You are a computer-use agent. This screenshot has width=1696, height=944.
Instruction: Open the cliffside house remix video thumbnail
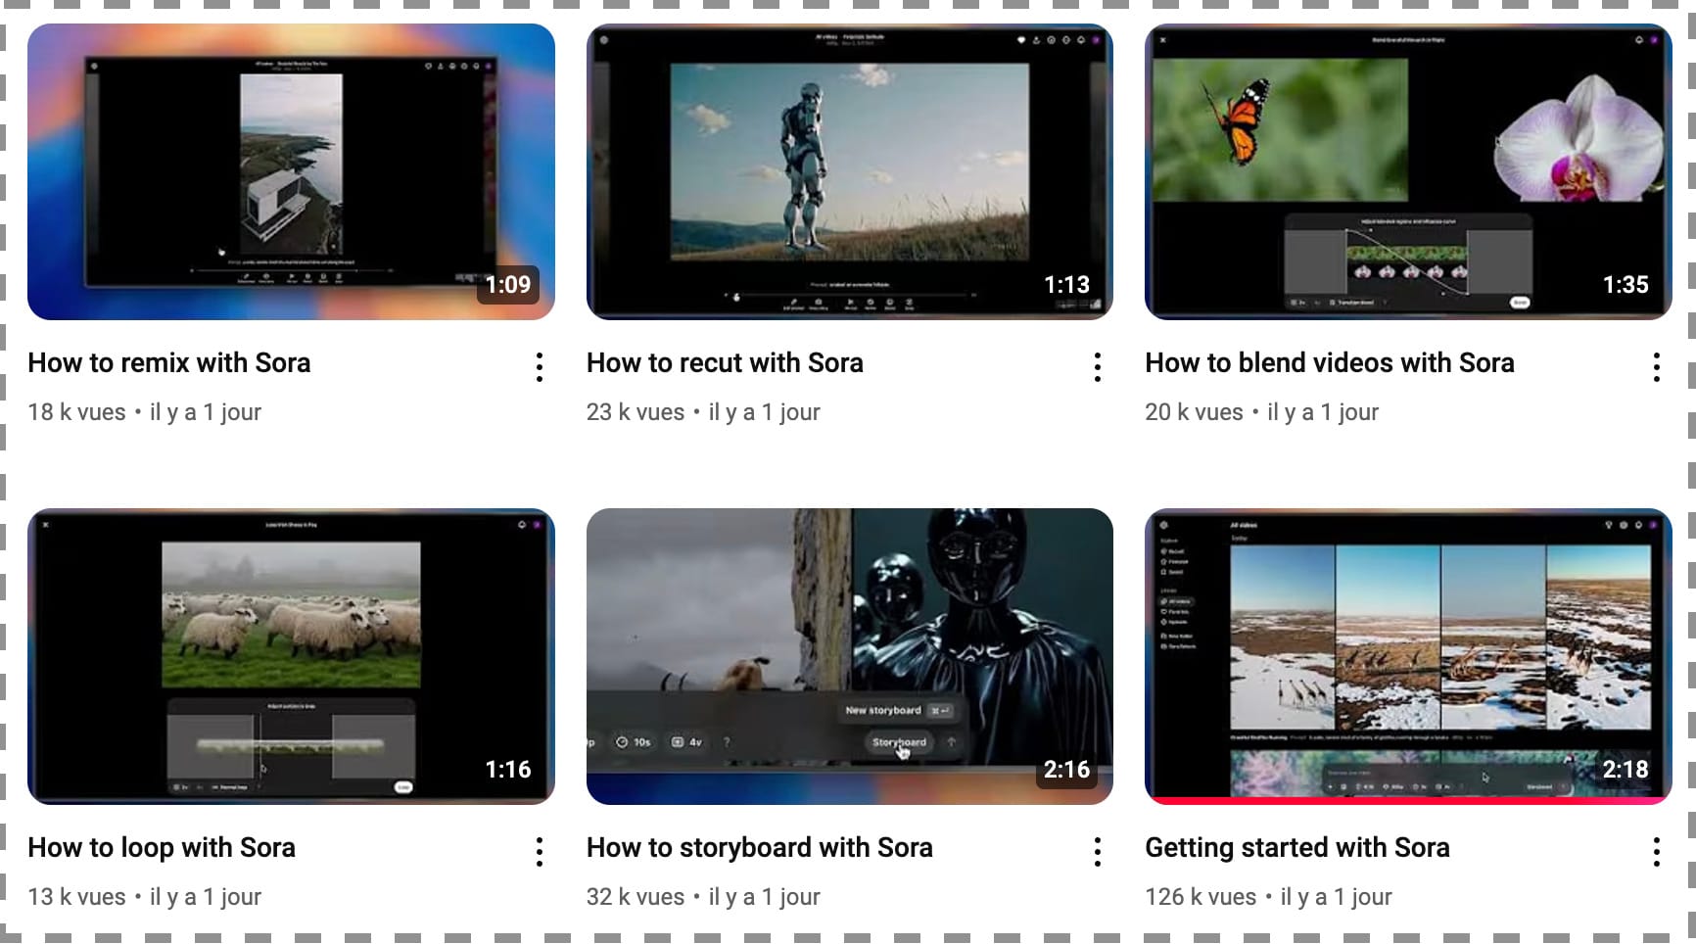291,171
